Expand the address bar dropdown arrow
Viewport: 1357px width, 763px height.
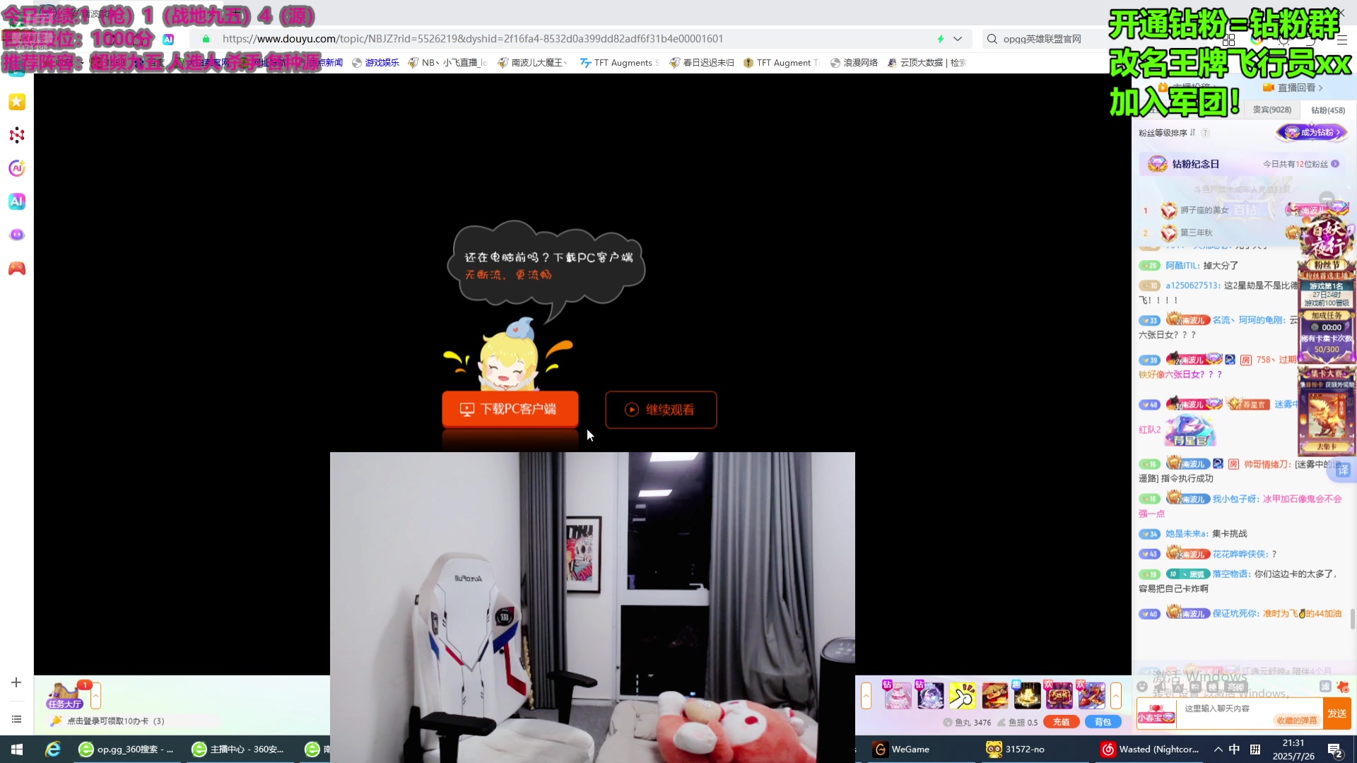click(958, 39)
